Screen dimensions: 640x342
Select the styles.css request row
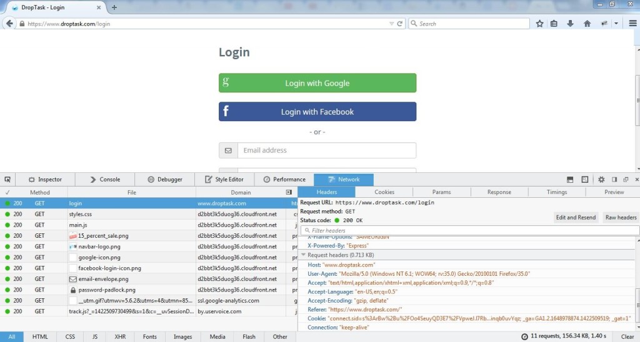point(149,214)
